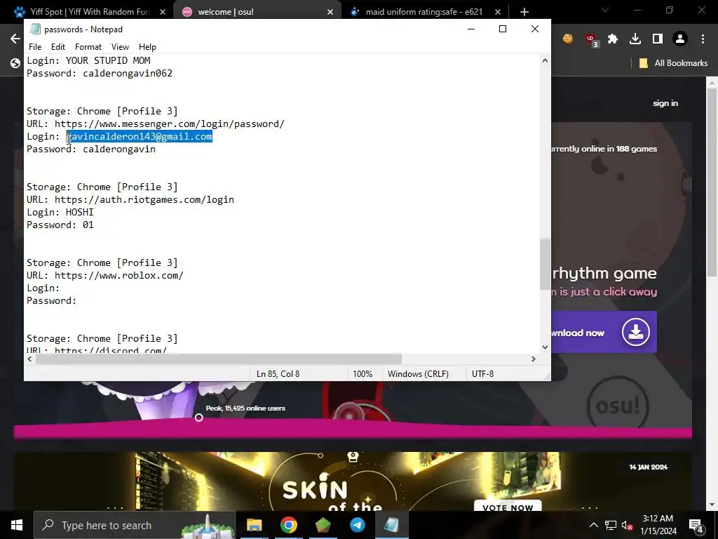Click the '14 JAN 2024' banner date label

[x=649, y=467]
